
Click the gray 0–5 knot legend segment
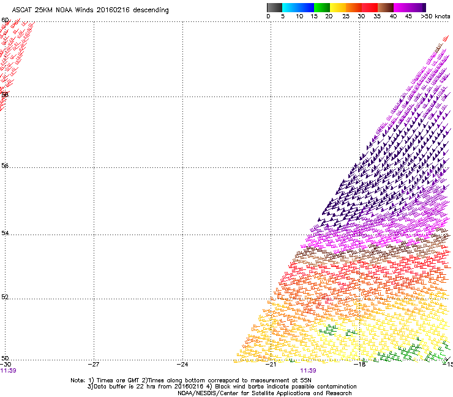click(x=274, y=7)
